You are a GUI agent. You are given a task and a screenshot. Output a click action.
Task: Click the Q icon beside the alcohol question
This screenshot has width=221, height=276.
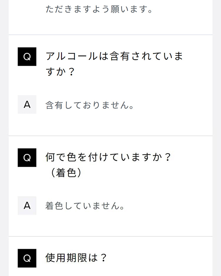[27, 57]
